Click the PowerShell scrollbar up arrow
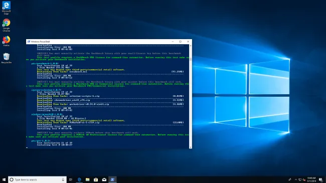This screenshot has width=326, height=183. pyautogui.click(x=191, y=46)
